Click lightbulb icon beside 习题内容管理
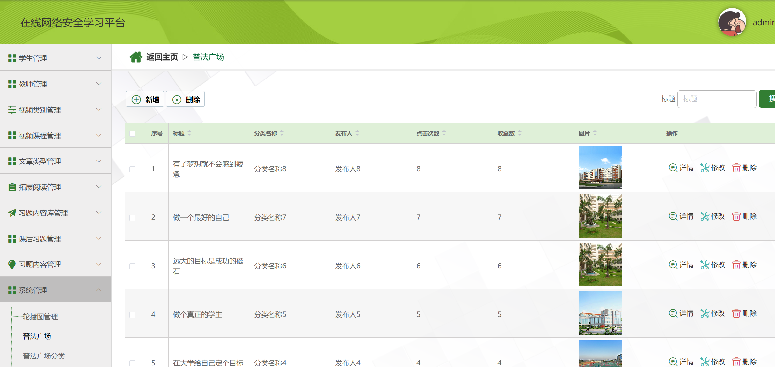 (12, 264)
